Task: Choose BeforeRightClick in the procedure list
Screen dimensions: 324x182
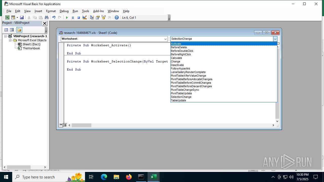Action: click(x=224, y=54)
